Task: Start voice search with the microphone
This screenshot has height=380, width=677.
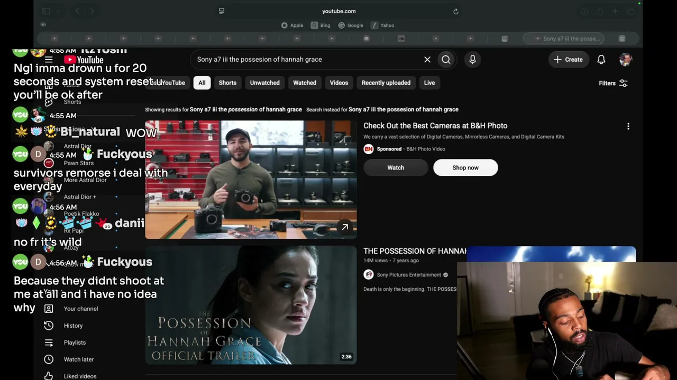Action: tap(472, 60)
